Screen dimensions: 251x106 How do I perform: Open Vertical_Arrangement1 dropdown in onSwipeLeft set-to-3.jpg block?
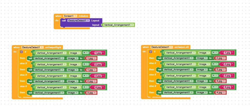click(x=178, y=70)
